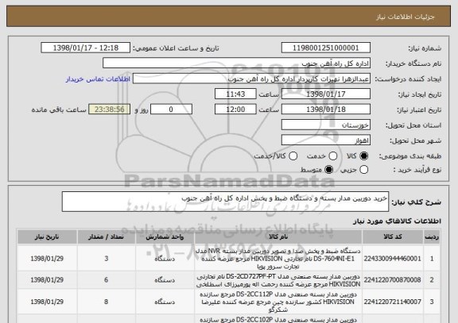Click the general description text box
Screen dimensions: 458x323
pos(225,202)
